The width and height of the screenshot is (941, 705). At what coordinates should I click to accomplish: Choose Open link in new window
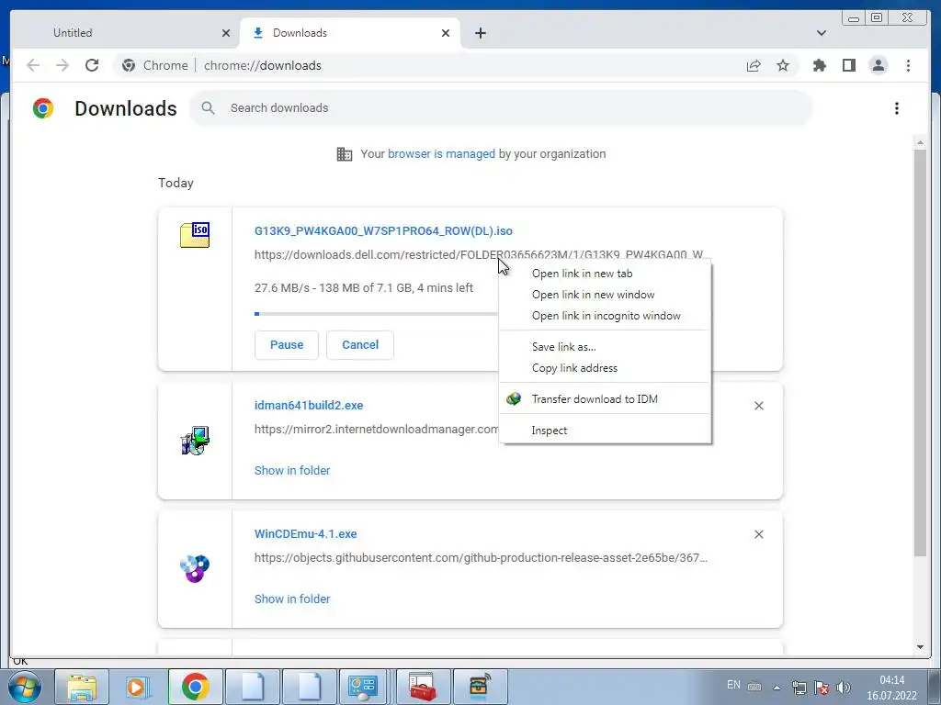[605, 295]
